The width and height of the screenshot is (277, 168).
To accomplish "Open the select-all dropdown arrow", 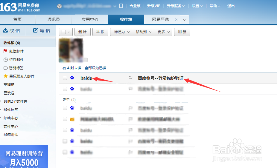I will pos(69,32).
